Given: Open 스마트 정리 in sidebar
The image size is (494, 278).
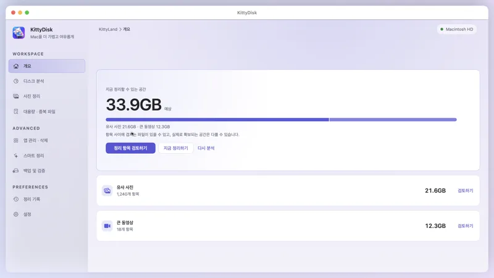Looking at the screenshot, I should 47,156.
